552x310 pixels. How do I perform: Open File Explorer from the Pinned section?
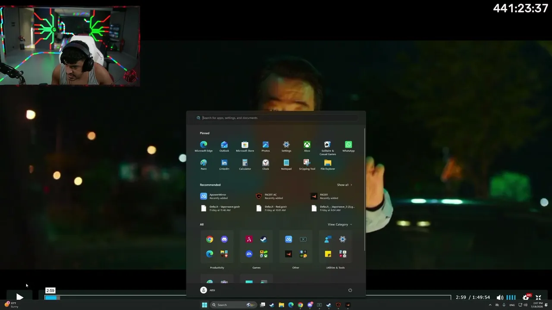[328, 164]
